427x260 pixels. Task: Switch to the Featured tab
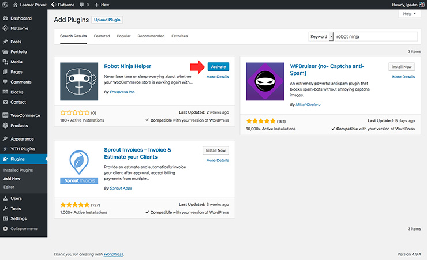tap(102, 36)
